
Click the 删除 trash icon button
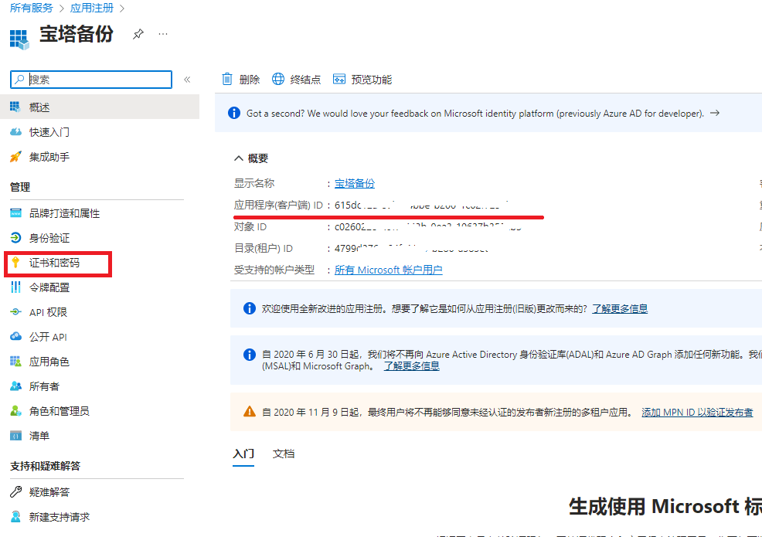pyautogui.click(x=227, y=79)
